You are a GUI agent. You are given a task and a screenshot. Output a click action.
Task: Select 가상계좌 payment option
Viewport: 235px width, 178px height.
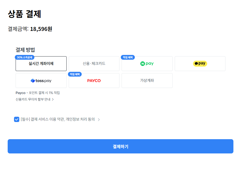(x=147, y=81)
